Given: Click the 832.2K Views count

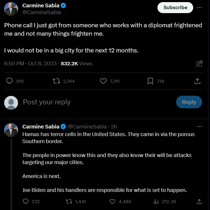Looking at the screenshot, I should pyautogui.click(x=76, y=63).
